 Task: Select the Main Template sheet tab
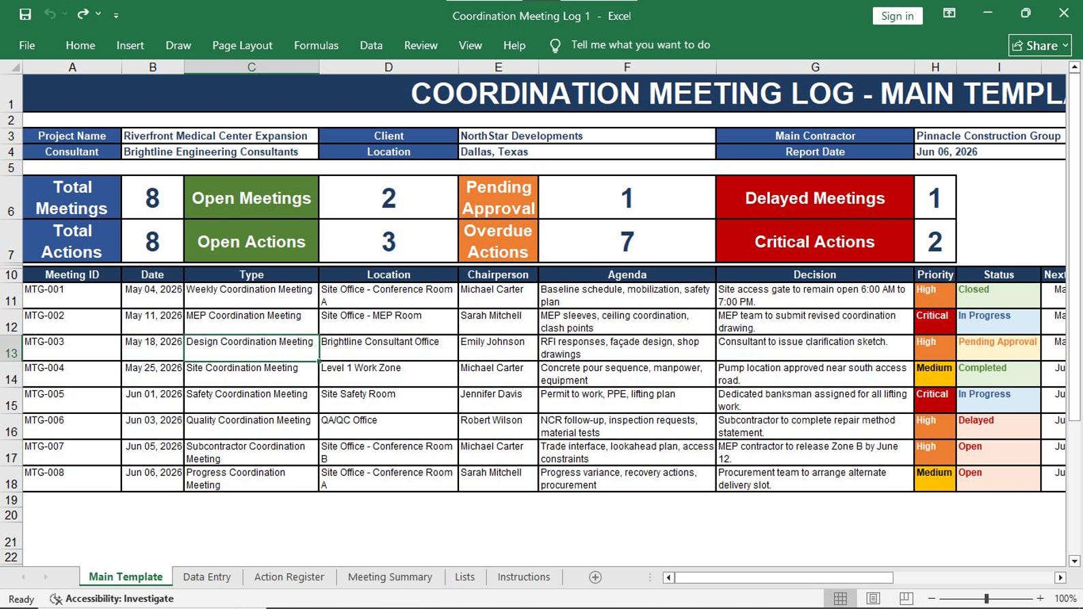click(x=125, y=577)
